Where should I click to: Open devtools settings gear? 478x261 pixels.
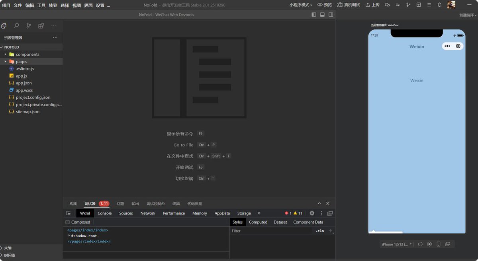[x=312, y=213]
